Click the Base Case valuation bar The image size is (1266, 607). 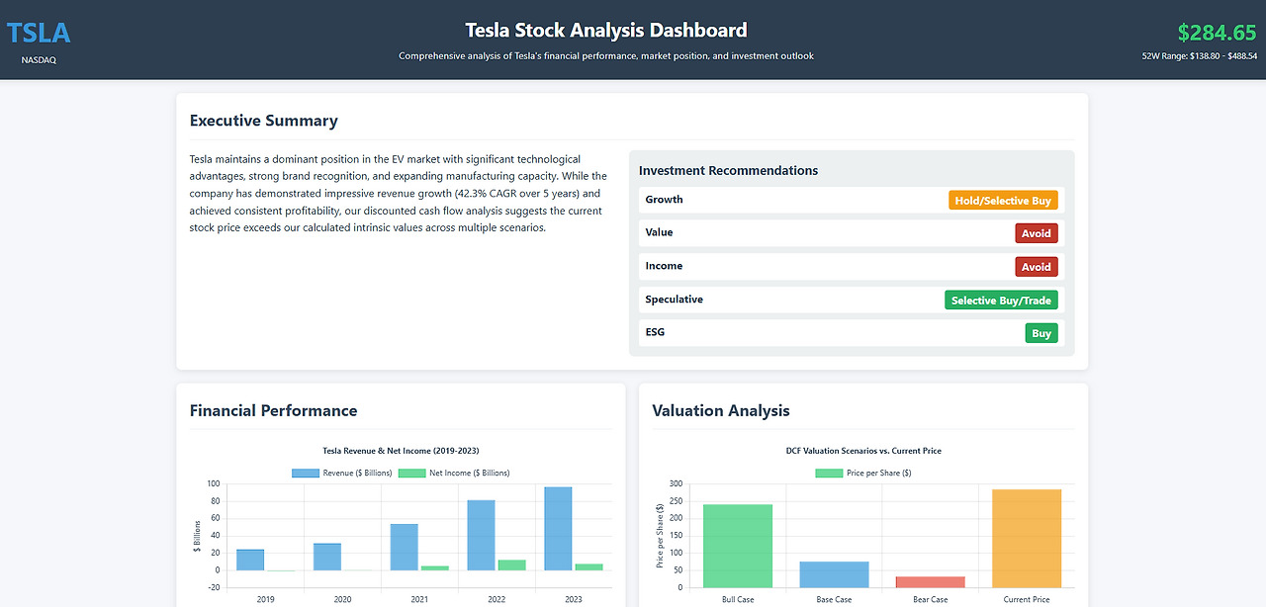(834, 574)
